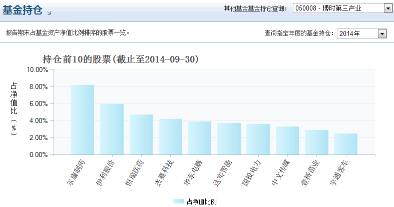Select the 杰赛科技 bar
The image size is (394, 207).
click(x=170, y=137)
